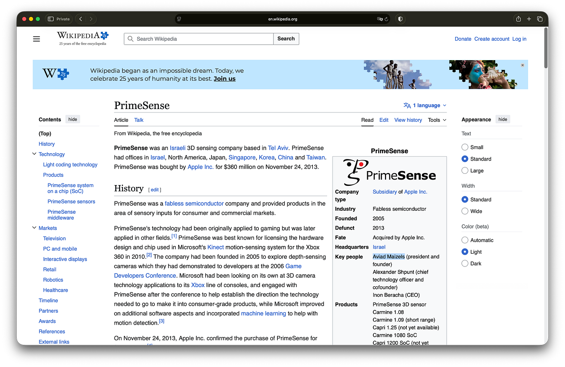Collapse the Markets section in contents
This screenshot has height=367, width=565.
click(x=34, y=228)
